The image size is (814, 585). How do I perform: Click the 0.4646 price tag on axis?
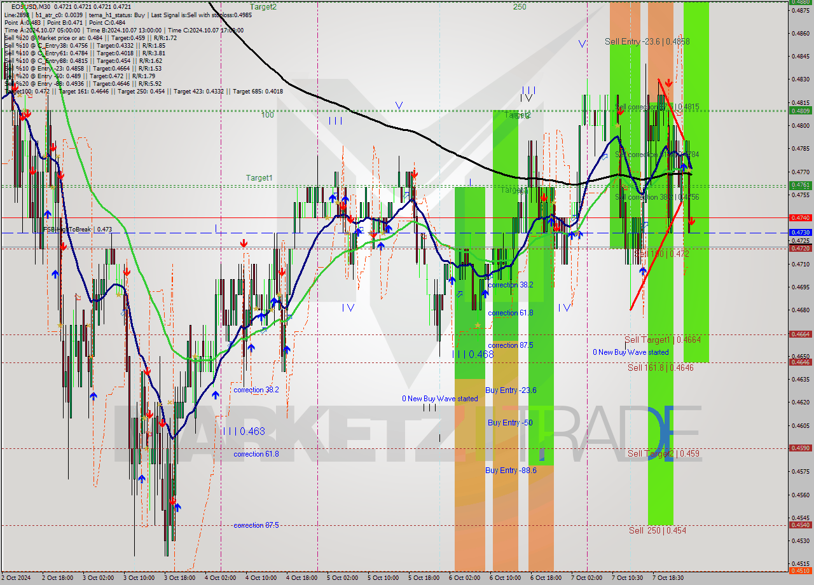pyautogui.click(x=800, y=362)
